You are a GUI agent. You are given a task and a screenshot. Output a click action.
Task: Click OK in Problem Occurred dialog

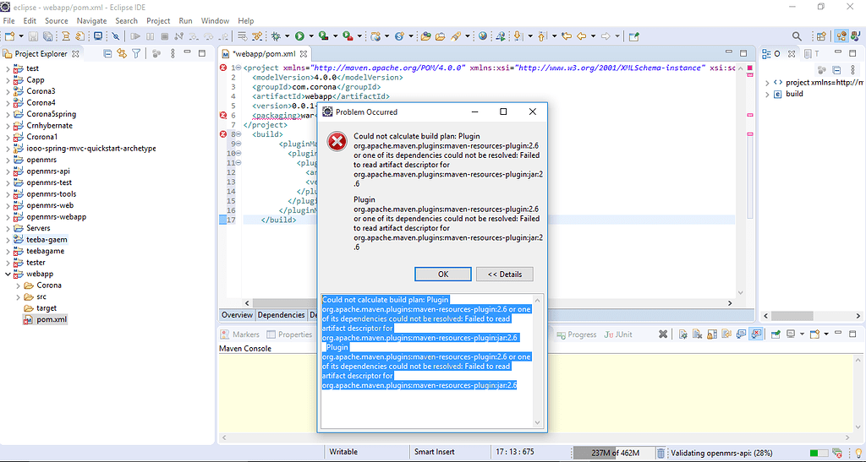click(442, 274)
